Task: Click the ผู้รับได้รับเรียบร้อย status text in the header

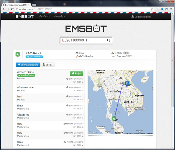Action: [85, 56]
